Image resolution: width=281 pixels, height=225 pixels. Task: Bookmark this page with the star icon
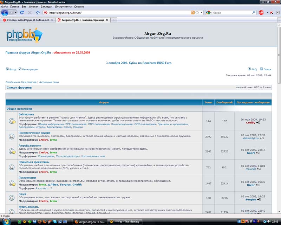click(197, 13)
